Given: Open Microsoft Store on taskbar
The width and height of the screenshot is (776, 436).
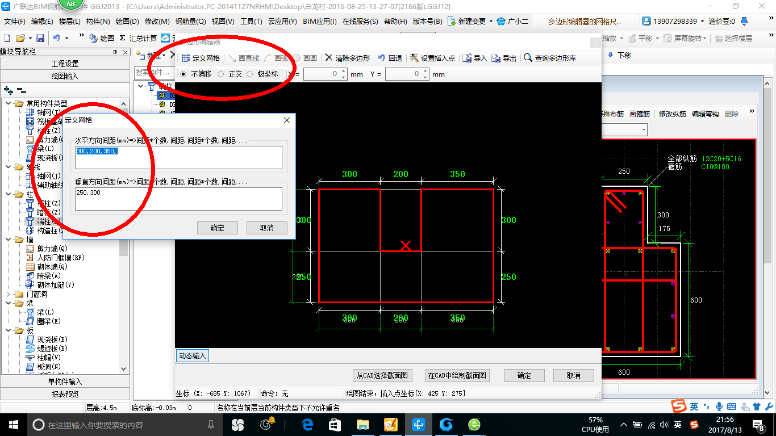Looking at the screenshot, I should pos(335,424).
